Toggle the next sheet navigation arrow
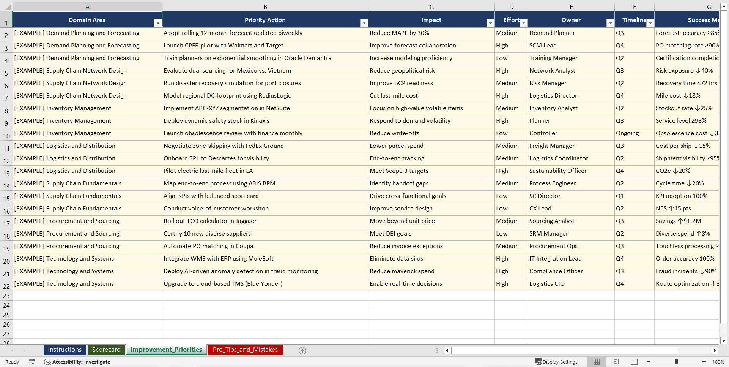This screenshot has height=367, width=729. tap(24, 350)
